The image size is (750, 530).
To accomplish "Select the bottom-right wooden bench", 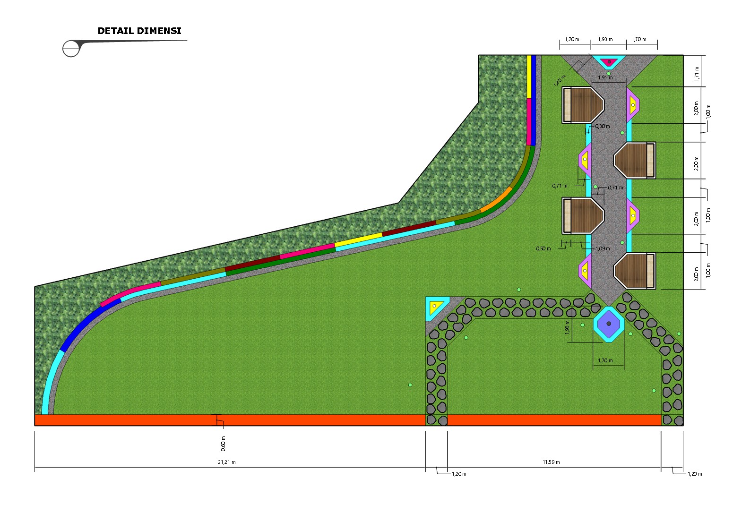I will tap(635, 271).
